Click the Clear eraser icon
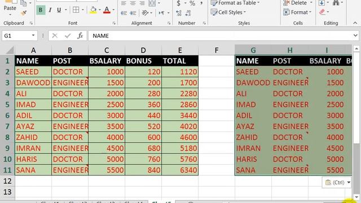This screenshot has width=361, height=203. 322,12
